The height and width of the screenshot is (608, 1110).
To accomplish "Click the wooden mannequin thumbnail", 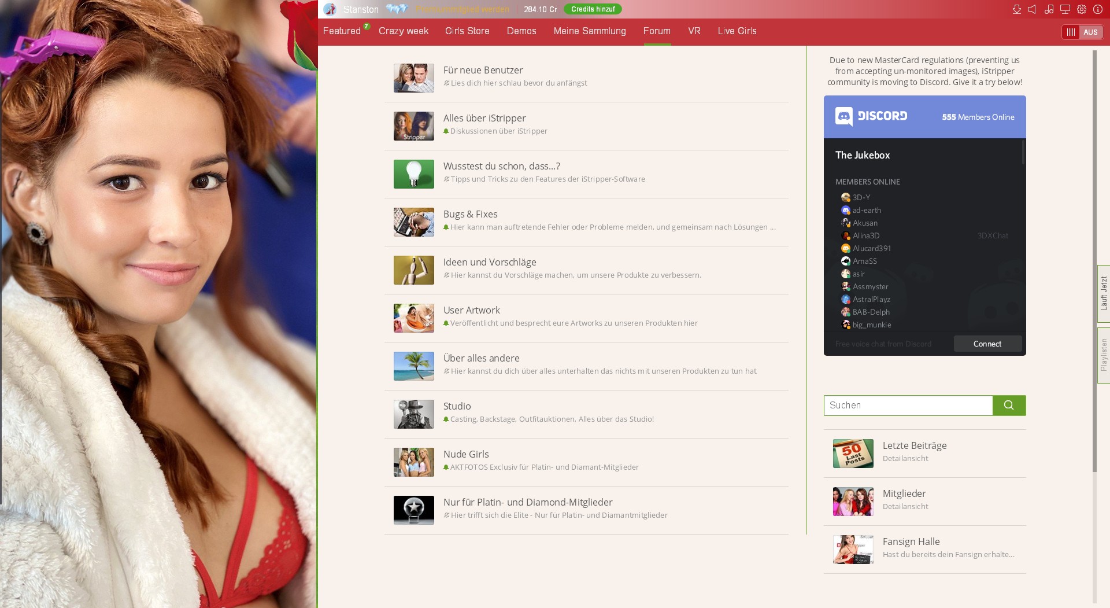I will pos(414,270).
